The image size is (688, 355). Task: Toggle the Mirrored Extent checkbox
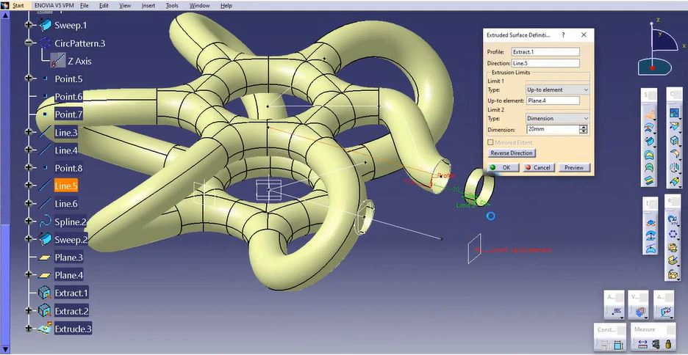click(490, 143)
